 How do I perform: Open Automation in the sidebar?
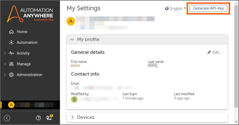click(27, 43)
